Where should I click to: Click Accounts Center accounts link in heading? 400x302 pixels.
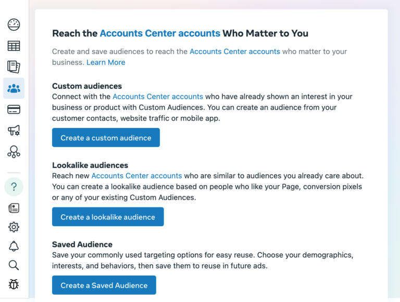click(x=160, y=33)
